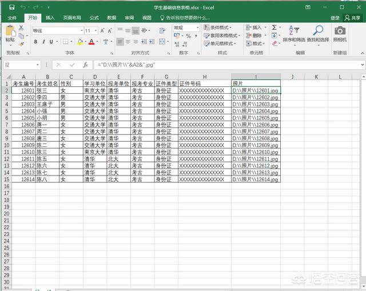Image resolution: width=366 pixels, height=291 pixels.
Task: Open 单元格样式 cell styles menu
Action: coord(220,43)
